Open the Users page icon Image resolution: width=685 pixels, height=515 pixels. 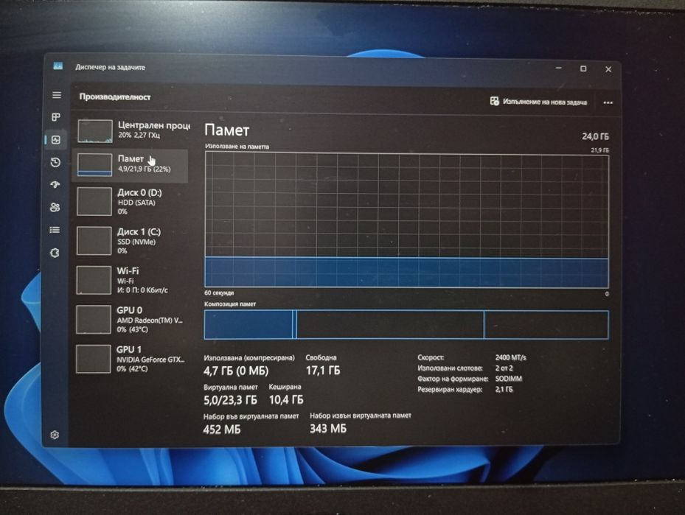(55, 207)
